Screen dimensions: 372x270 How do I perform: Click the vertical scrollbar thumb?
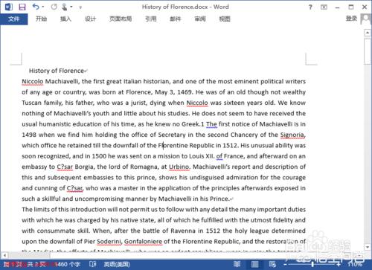click(x=368, y=51)
